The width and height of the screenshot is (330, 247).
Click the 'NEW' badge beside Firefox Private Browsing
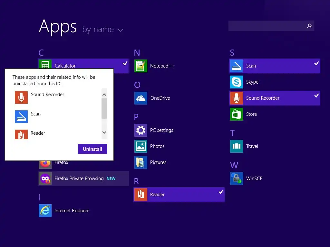[x=111, y=179]
